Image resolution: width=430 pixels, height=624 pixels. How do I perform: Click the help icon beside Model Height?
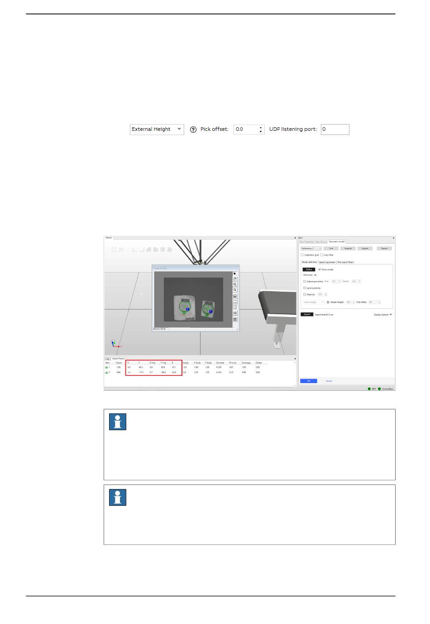(x=328, y=302)
